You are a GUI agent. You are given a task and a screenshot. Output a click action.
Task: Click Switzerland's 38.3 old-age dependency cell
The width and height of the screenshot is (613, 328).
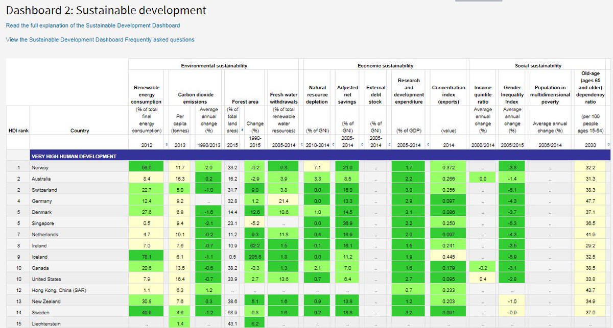pyautogui.click(x=590, y=190)
